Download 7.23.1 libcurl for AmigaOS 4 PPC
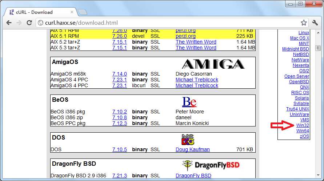Viewport: 324px width, 181px height. click(119, 85)
